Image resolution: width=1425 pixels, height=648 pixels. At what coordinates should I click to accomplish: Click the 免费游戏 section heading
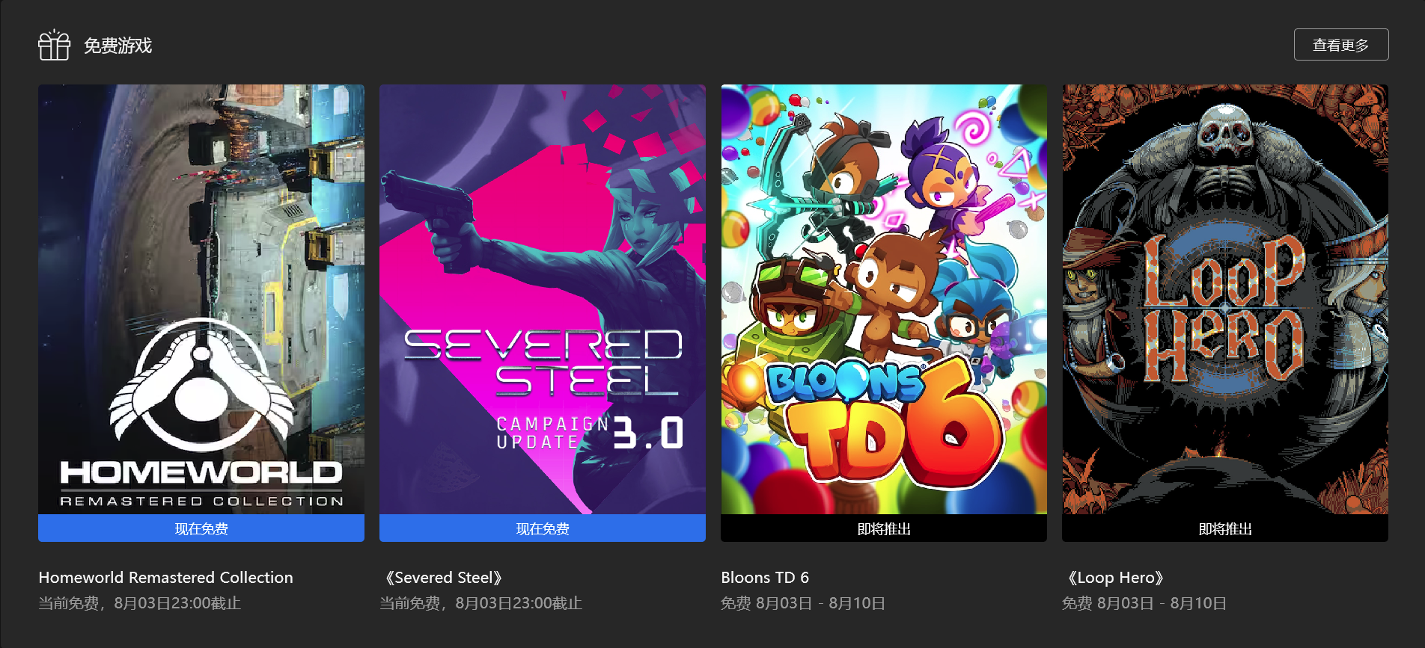[118, 46]
